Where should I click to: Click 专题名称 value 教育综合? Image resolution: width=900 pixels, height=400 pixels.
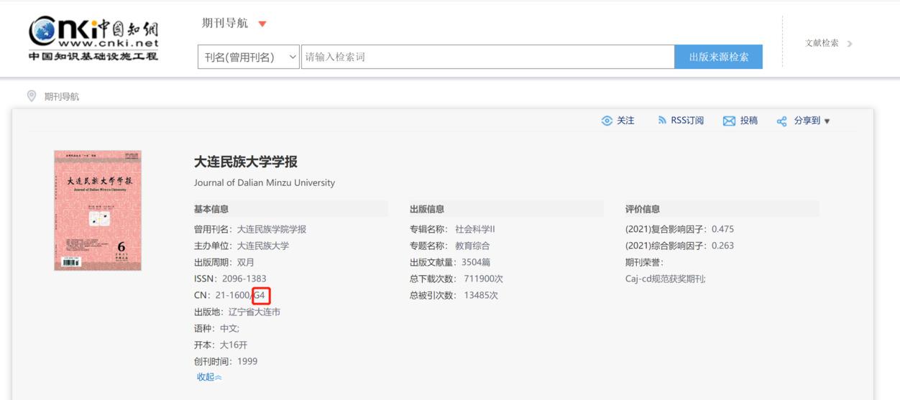(472, 246)
